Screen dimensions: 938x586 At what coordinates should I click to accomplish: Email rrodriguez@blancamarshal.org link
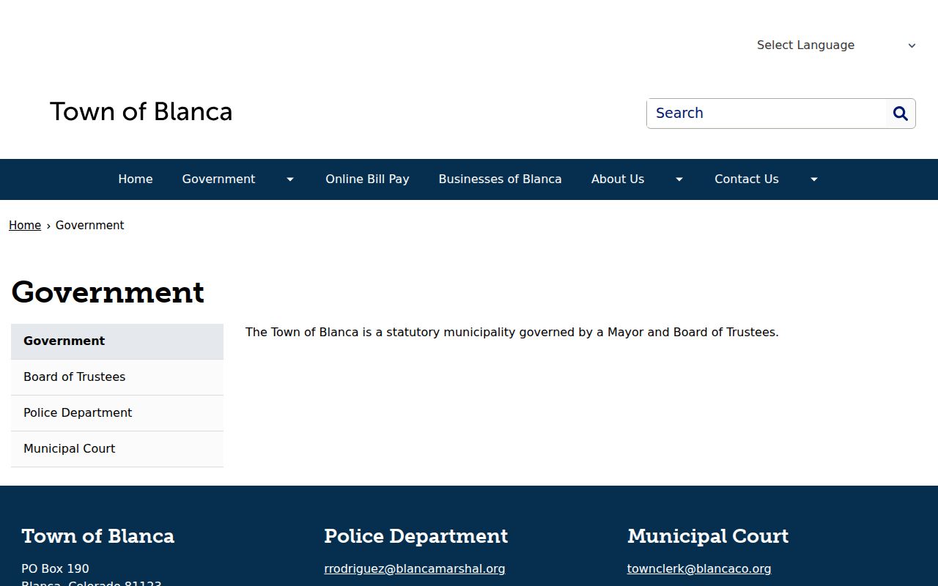point(415,569)
